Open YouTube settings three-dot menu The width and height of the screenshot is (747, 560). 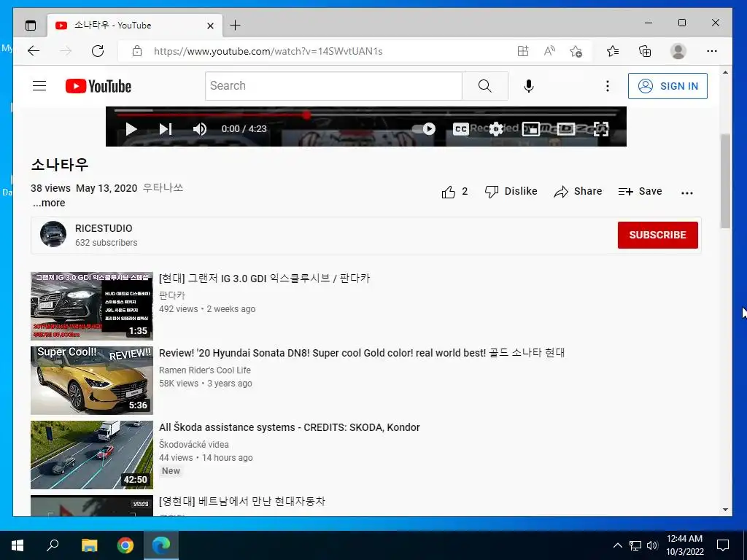(x=608, y=86)
